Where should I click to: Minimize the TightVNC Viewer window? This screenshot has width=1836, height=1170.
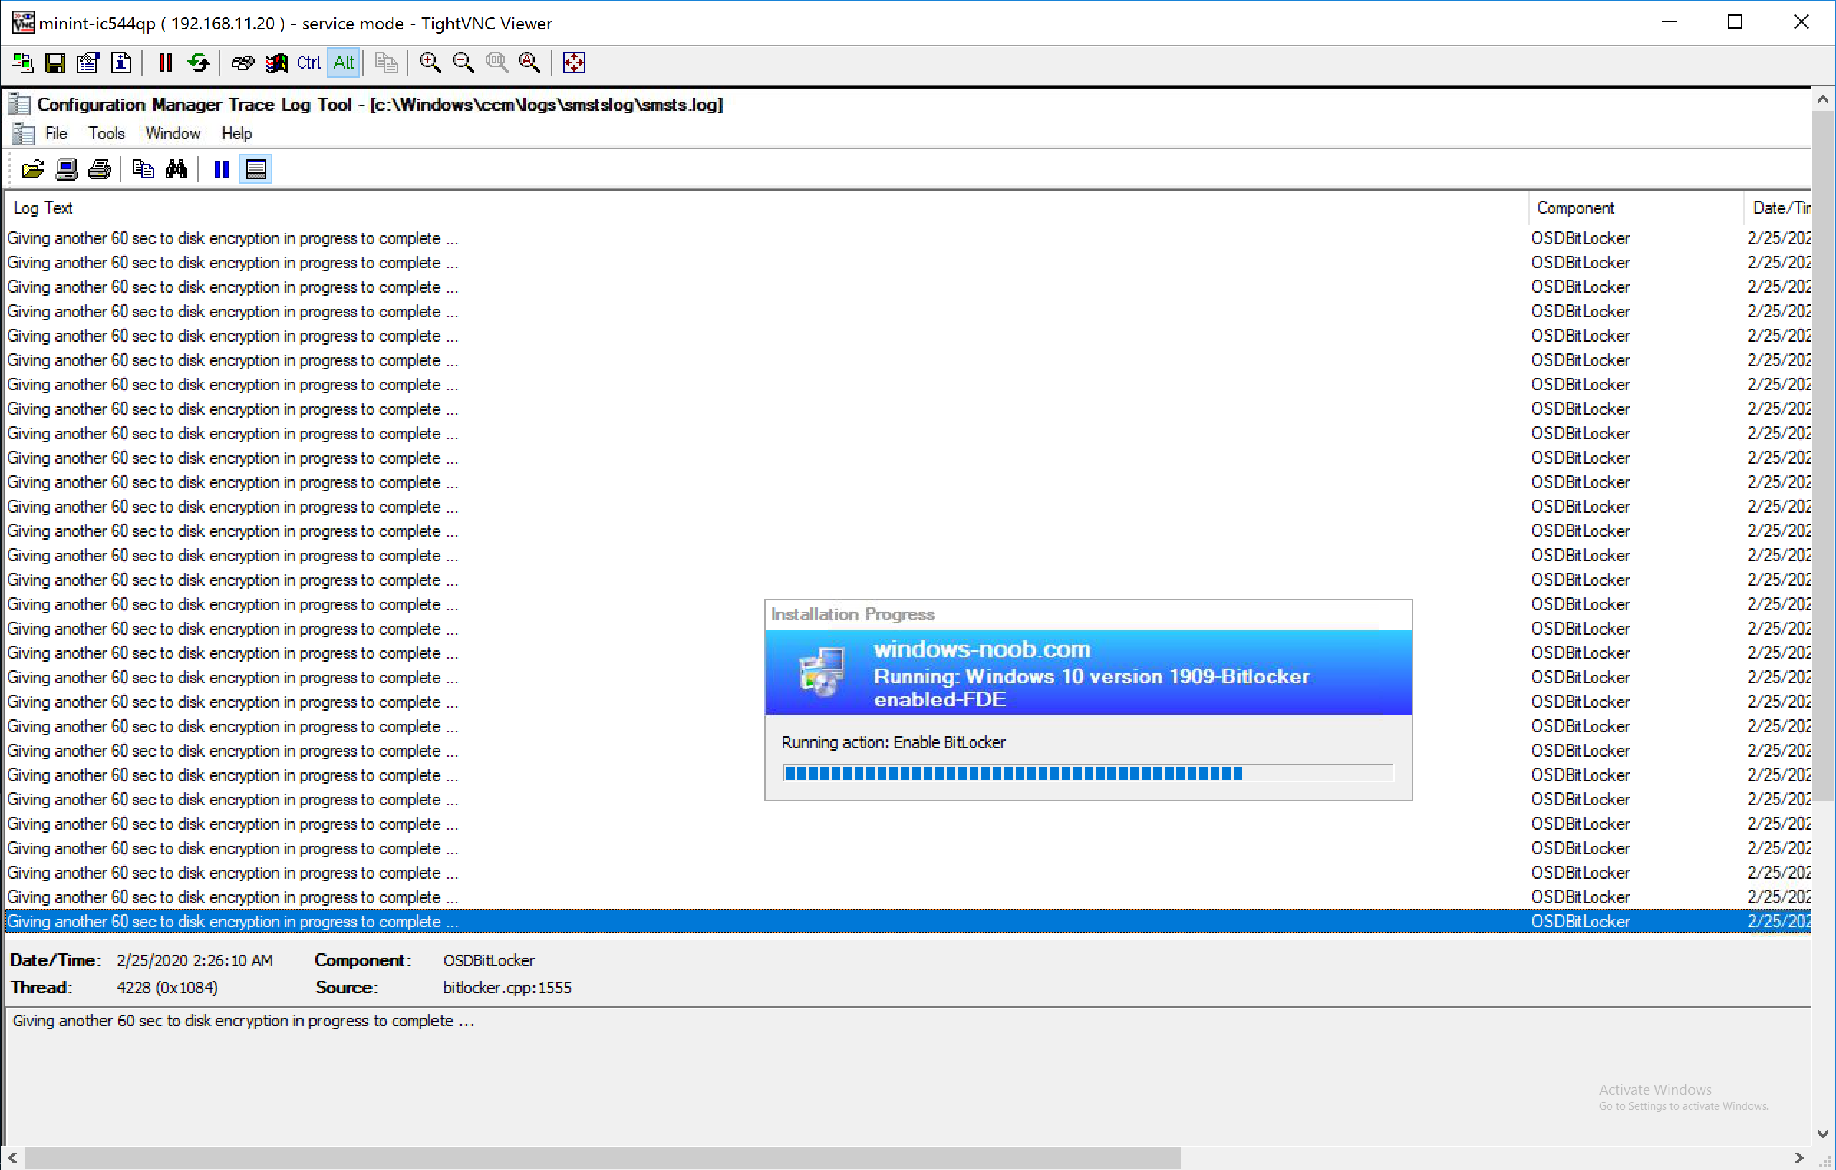pos(1669,22)
